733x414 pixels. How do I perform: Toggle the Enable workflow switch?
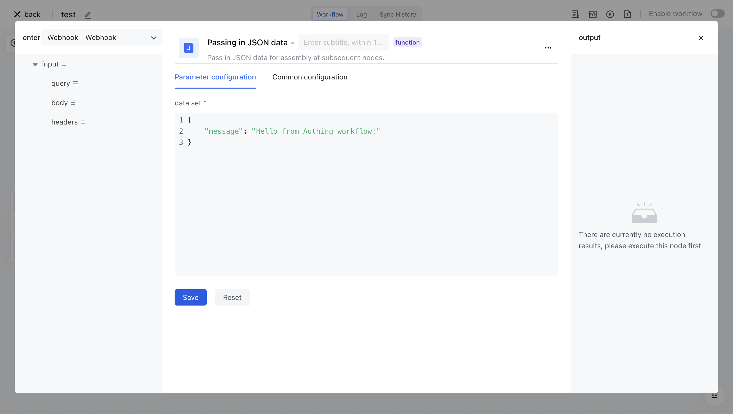717,14
